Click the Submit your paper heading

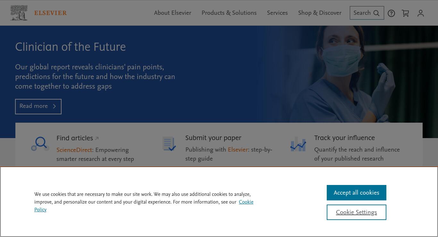(x=213, y=138)
